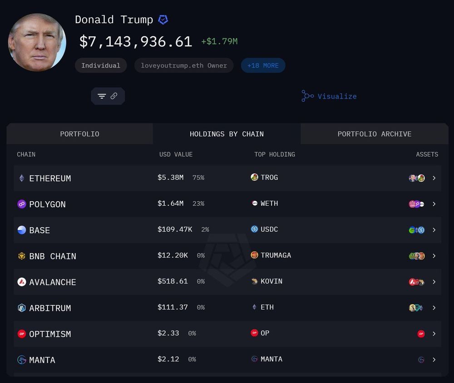
Task: Click Arbitrum row asset icons cluster
Action: point(416,308)
